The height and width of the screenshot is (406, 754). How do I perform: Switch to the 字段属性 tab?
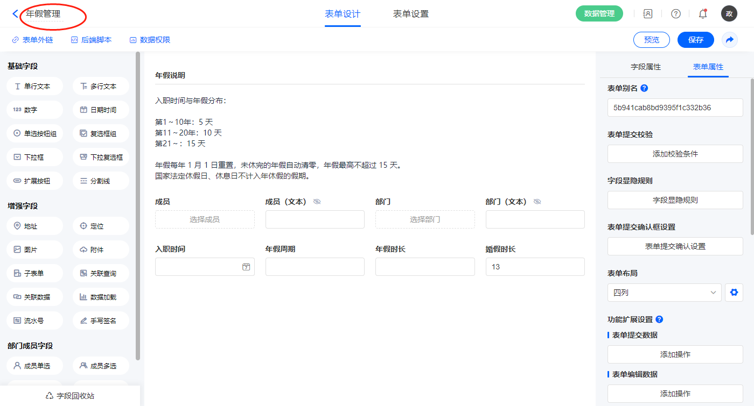[x=646, y=67]
